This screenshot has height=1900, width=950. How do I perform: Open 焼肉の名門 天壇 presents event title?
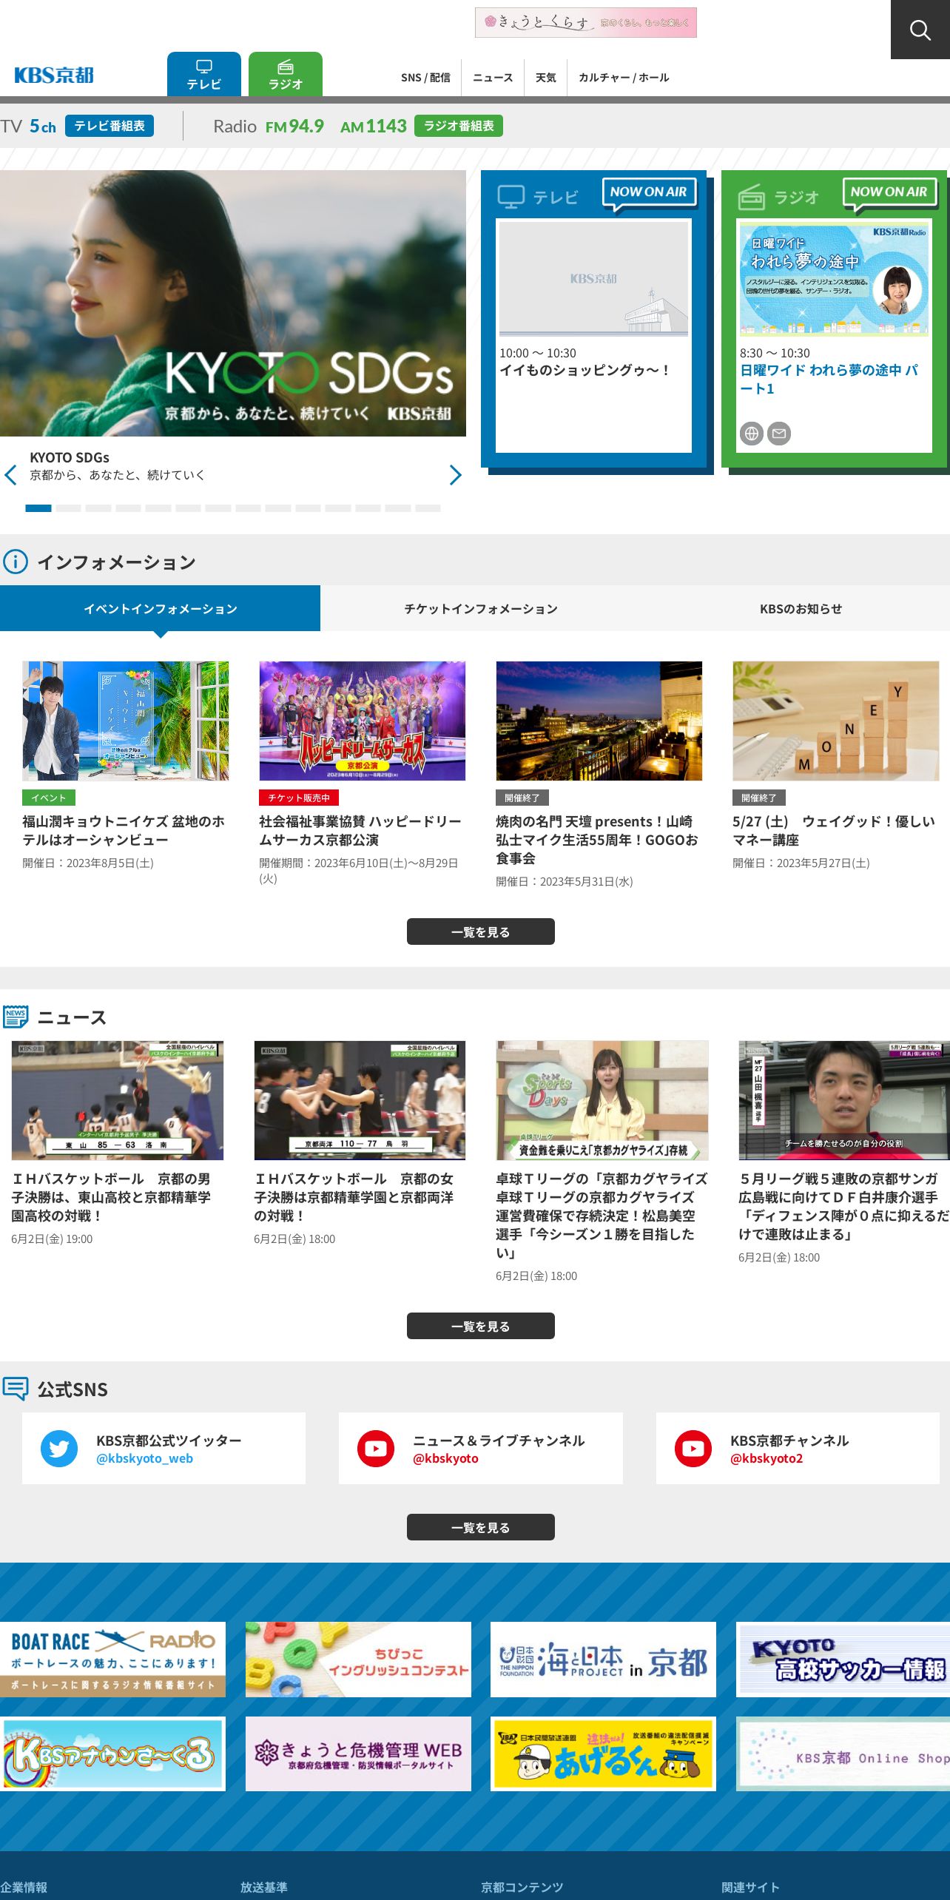598,840
